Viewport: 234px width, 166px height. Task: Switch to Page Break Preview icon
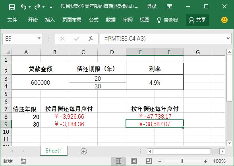(x=149, y=161)
